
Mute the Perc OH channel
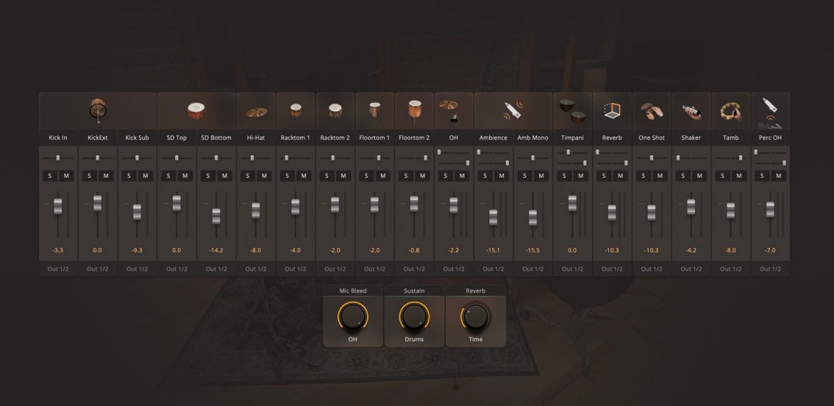778,176
